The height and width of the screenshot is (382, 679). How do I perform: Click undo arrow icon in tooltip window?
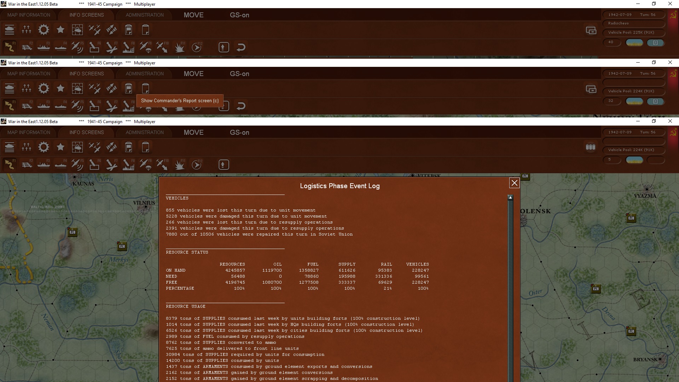tap(241, 106)
